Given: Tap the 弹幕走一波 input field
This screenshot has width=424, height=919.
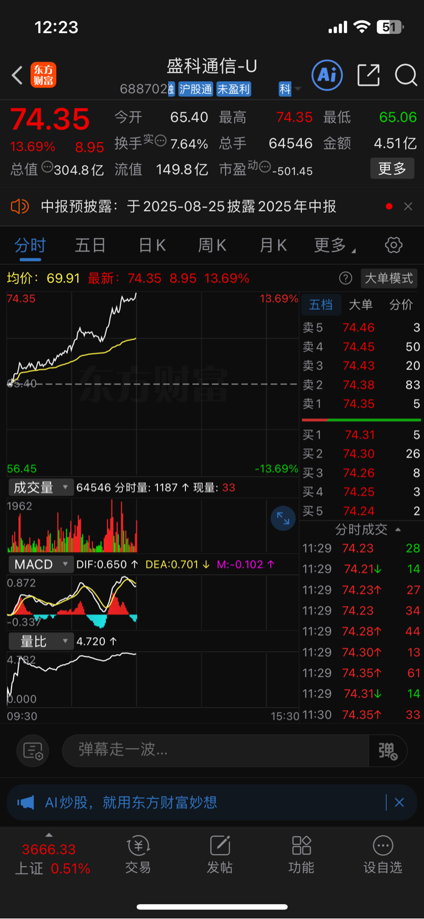Looking at the screenshot, I should point(215,750).
